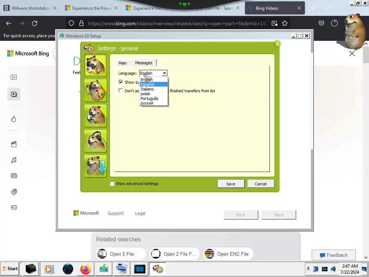This screenshot has height=277, width=369.
Task: Click Microsoft logo in setup window
Action: click(86, 213)
